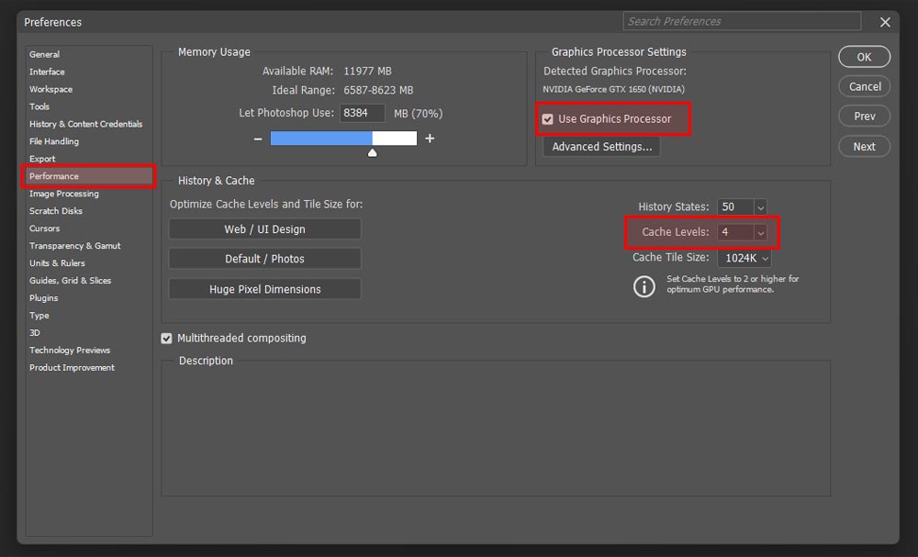The width and height of the screenshot is (918, 557).
Task: Choose Web / UI Design optimization
Action: [x=264, y=229]
